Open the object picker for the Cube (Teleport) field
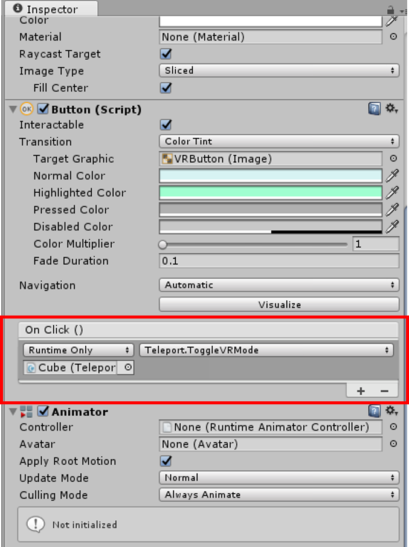The height and width of the screenshot is (547, 409). tap(128, 367)
